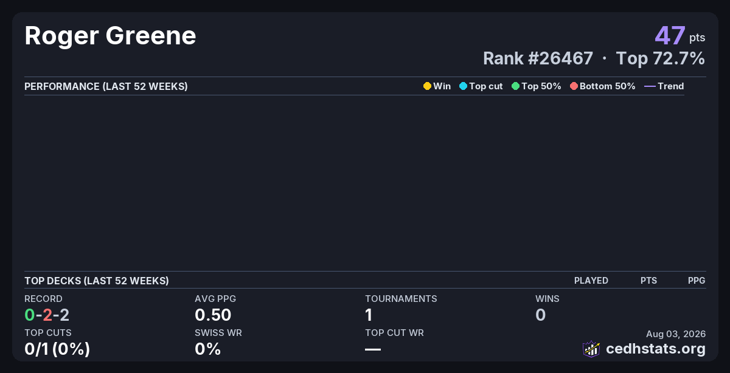Click the Rank #26467 text
This screenshot has width=730, height=373.
pyautogui.click(x=538, y=58)
